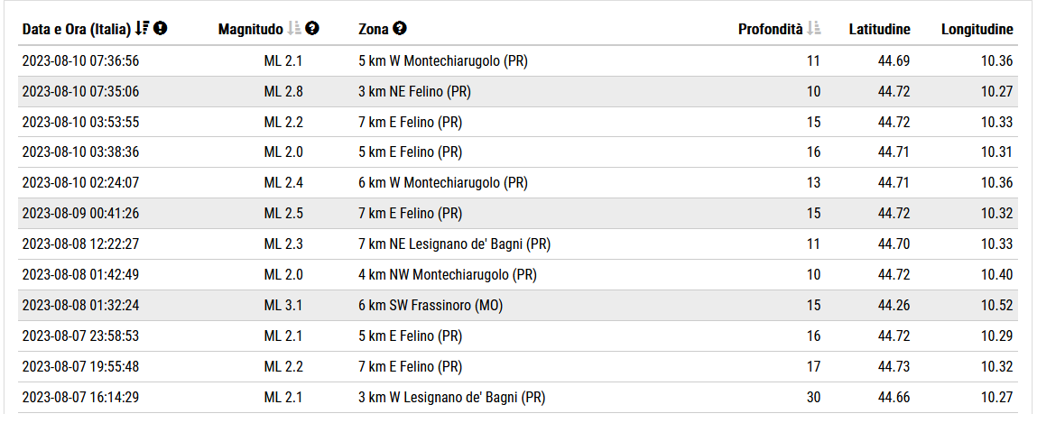Image resolution: width=1037 pixels, height=423 pixels.
Task: Click the 2023-08-07 23:58:53 earthquake entry
Action: tap(80, 336)
